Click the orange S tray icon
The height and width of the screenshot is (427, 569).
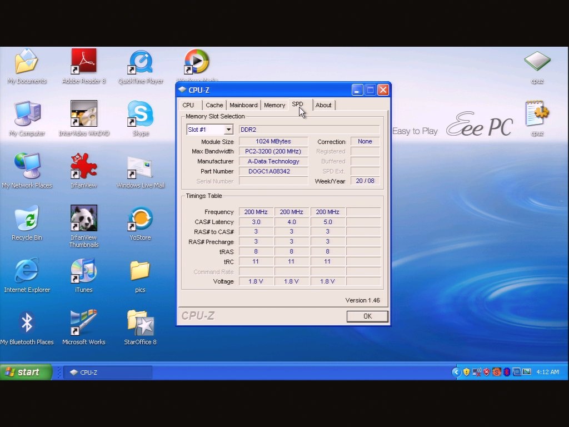pyautogui.click(x=496, y=372)
